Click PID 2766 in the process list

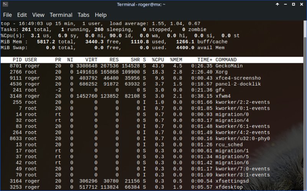[x=16, y=72]
